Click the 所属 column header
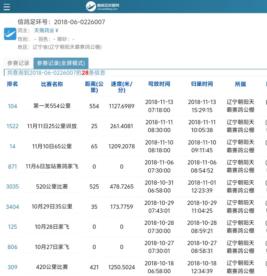This screenshot has width=267, height=276. pos(240,84)
